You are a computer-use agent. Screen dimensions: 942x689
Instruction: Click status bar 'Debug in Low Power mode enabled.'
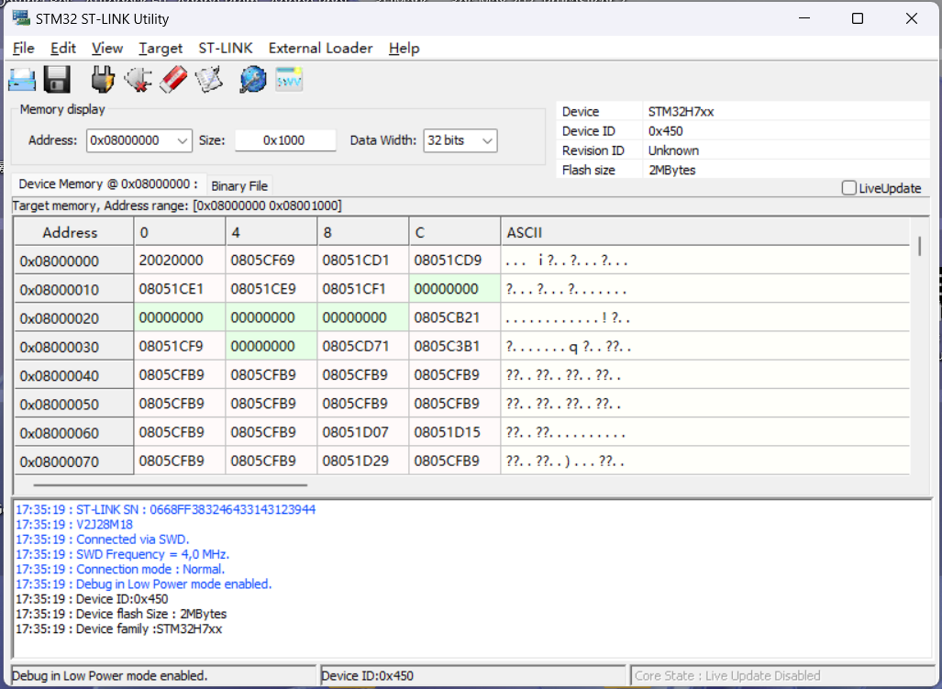tap(163, 676)
